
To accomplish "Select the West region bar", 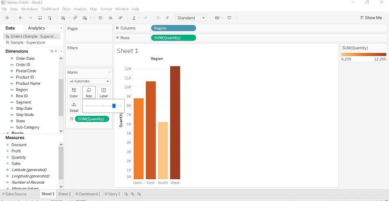I will (x=175, y=123).
